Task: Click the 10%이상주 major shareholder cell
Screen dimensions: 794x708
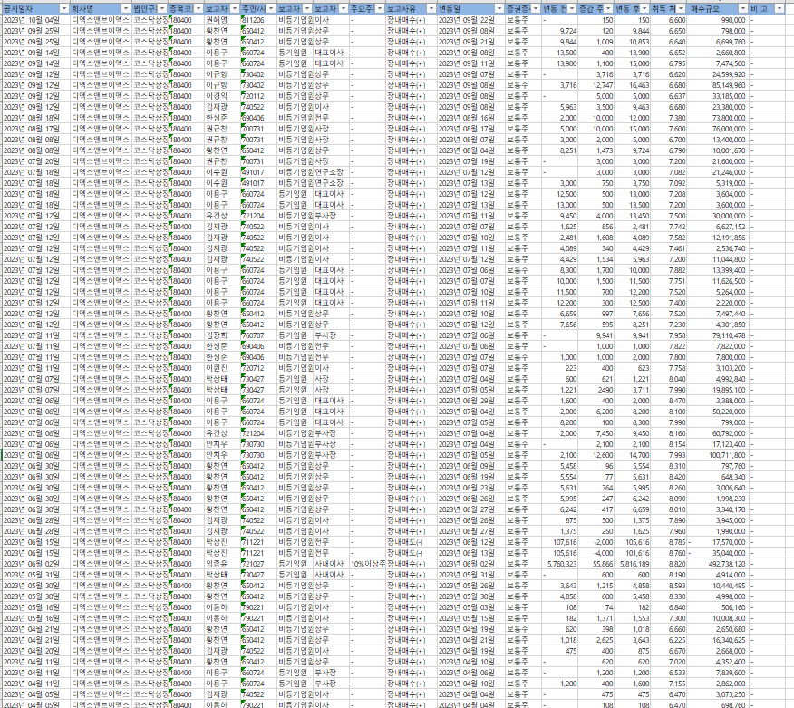Action: (367, 564)
